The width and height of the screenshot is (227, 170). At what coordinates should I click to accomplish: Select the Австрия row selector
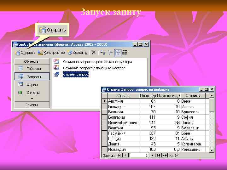tap(105, 101)
